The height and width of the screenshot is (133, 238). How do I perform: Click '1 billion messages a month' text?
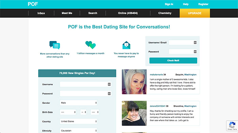pyautogui.click(x=90, y=54)
